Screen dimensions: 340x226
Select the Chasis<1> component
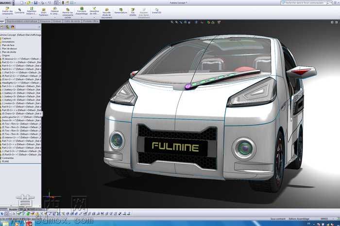tap(21, 113)
